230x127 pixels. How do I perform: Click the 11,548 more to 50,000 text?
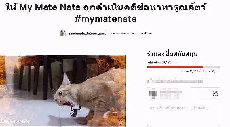point(201,71)
